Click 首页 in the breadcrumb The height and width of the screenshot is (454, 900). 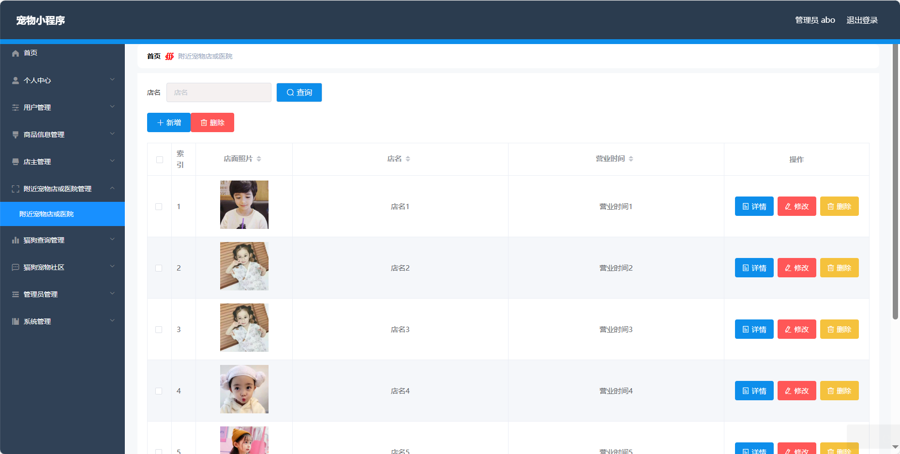pos(154,56)
